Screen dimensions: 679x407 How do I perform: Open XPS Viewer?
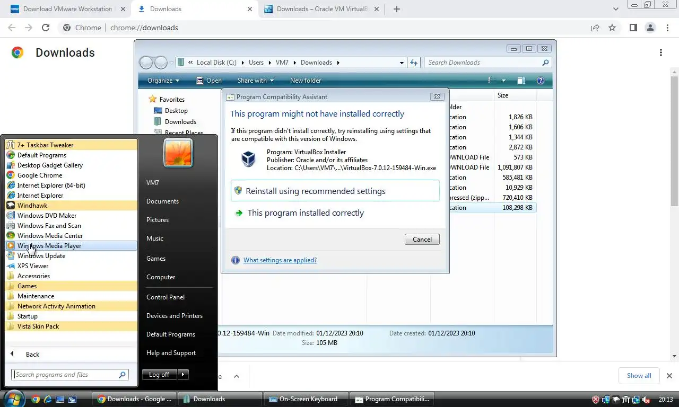pyautogui.click(x=71, y=266)
